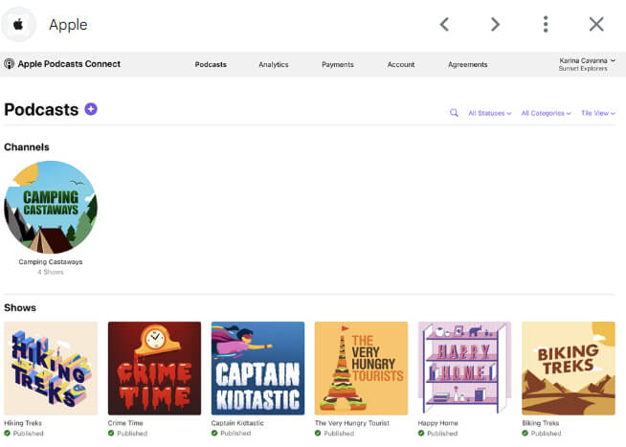
Task: Click the Apple logo icon
Action: (x=18, y=25)
